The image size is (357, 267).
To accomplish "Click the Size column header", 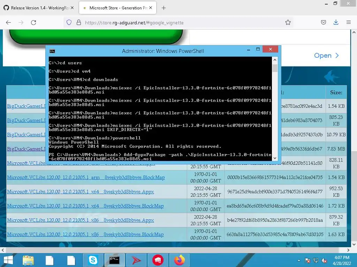I will pyautogui.click(x=336, y=92).
